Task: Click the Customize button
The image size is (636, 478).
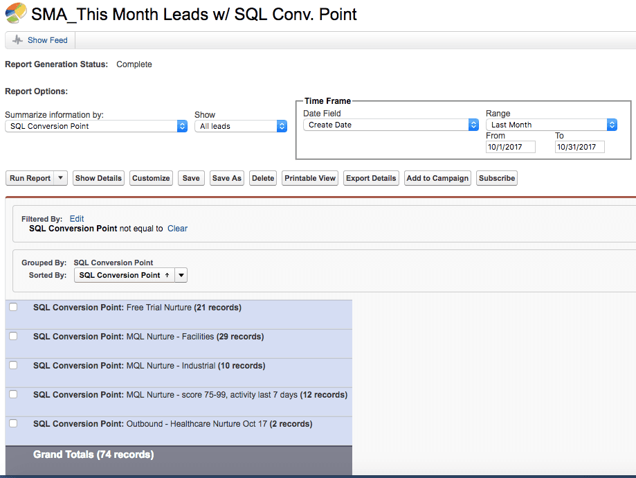Action: click(x=151, y=178)
